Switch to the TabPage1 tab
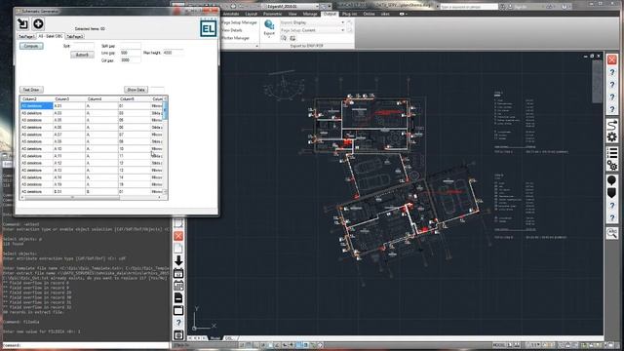Screen dimensions: 624x351 point(26,36)
